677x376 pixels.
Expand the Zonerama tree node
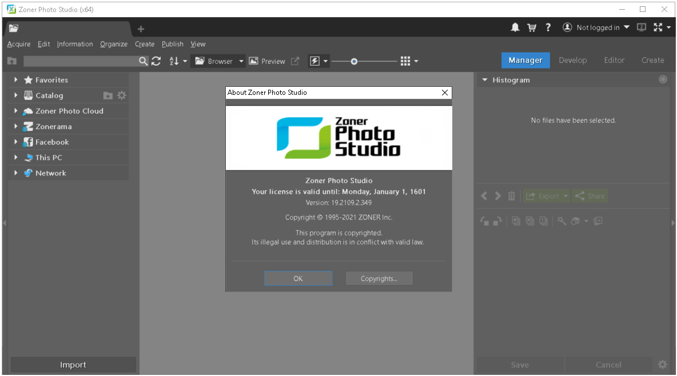[16, 126]
